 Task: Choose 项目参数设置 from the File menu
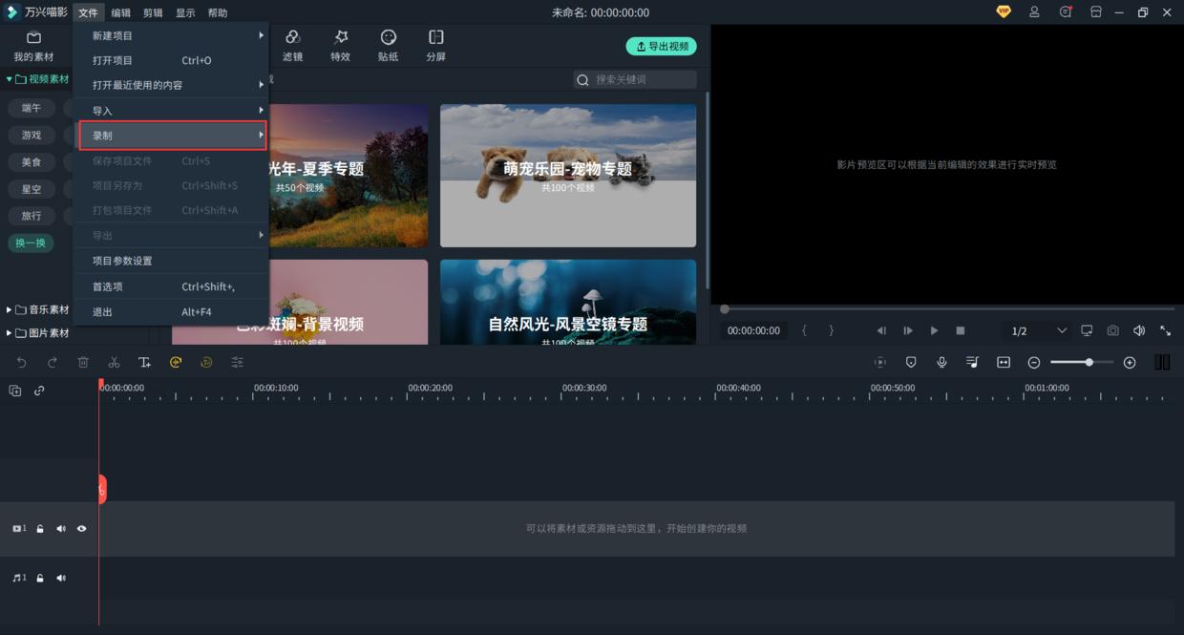click(x=122, y=261)
